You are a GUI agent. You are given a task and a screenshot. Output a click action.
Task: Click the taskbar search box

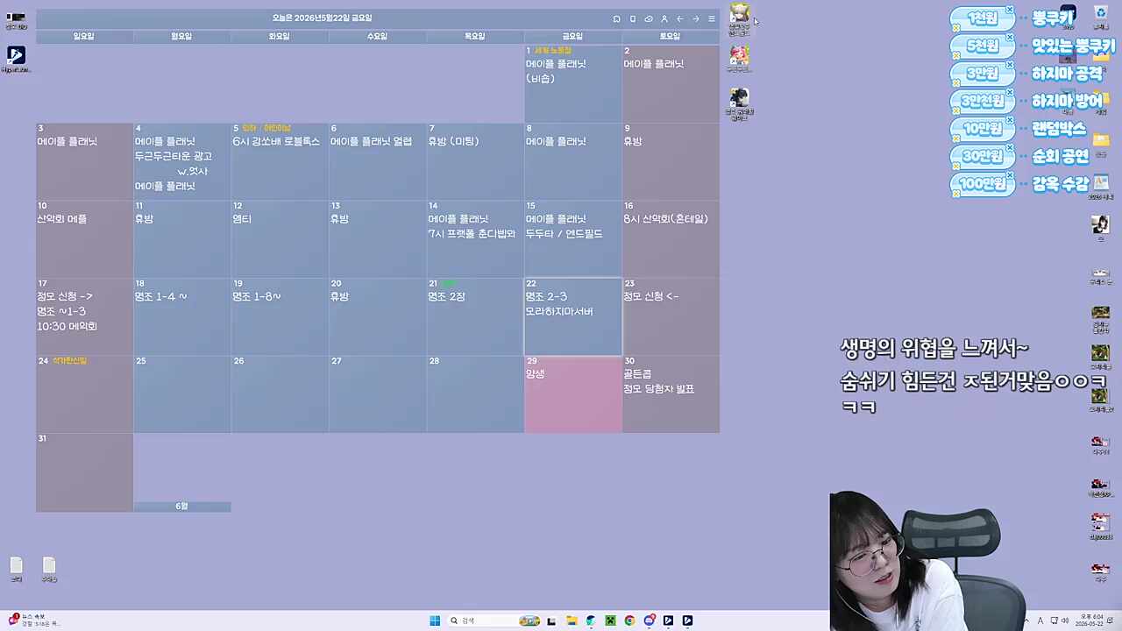click(x=495, y=620)
